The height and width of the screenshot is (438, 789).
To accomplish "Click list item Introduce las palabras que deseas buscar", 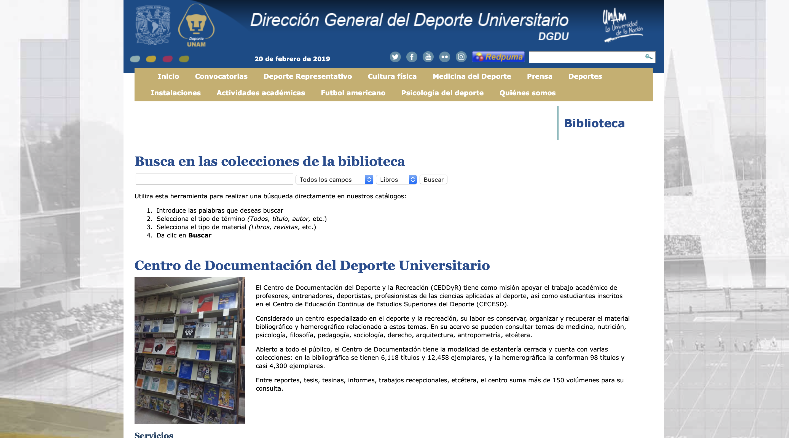I will click(x=220, y=210).
